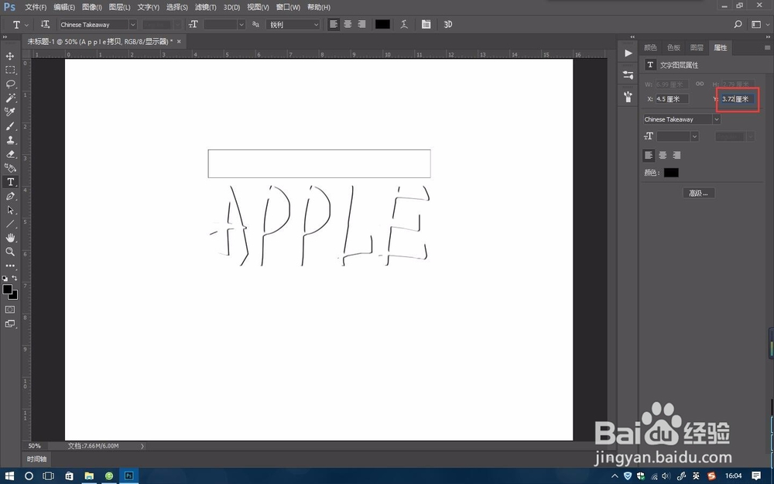Screen dimensions: 774x484
Task: Open the 滤镜(T) menu
Action: (x=205, y=8)
